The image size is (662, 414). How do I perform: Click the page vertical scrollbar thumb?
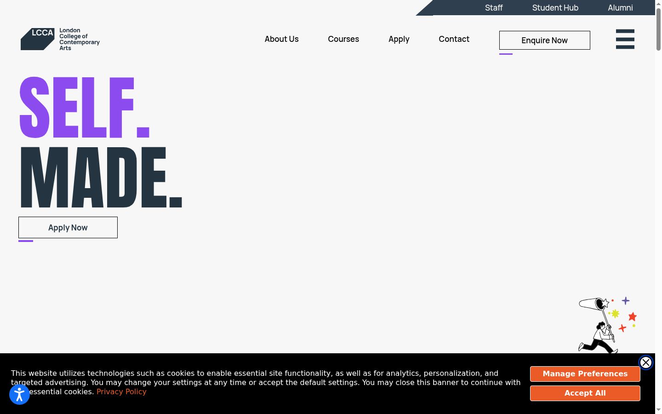(658, 29)
